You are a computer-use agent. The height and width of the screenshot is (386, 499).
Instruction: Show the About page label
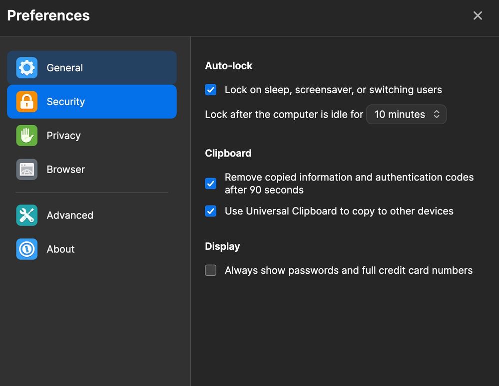click(x=60, y=249)
